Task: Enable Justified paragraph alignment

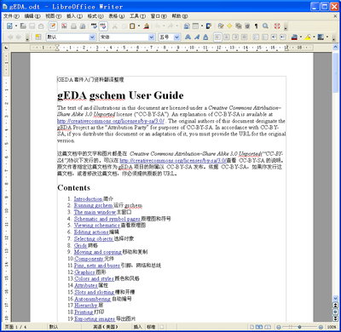Action: point(244,37)
